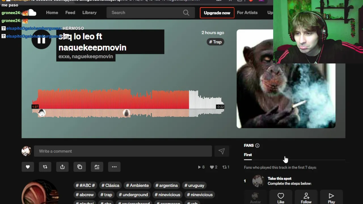Open the #Clásica tag
This screenshot has width=363, height=204.
tap(111, 185)
